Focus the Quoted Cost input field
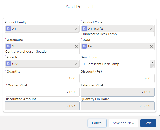This screenshot has width=160, height=130. click(x=42, y=92)
